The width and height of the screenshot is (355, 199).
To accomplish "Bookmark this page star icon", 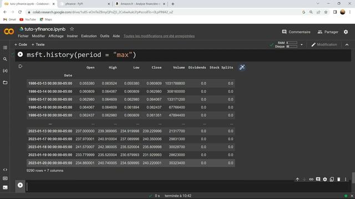I will click(326, 12).
